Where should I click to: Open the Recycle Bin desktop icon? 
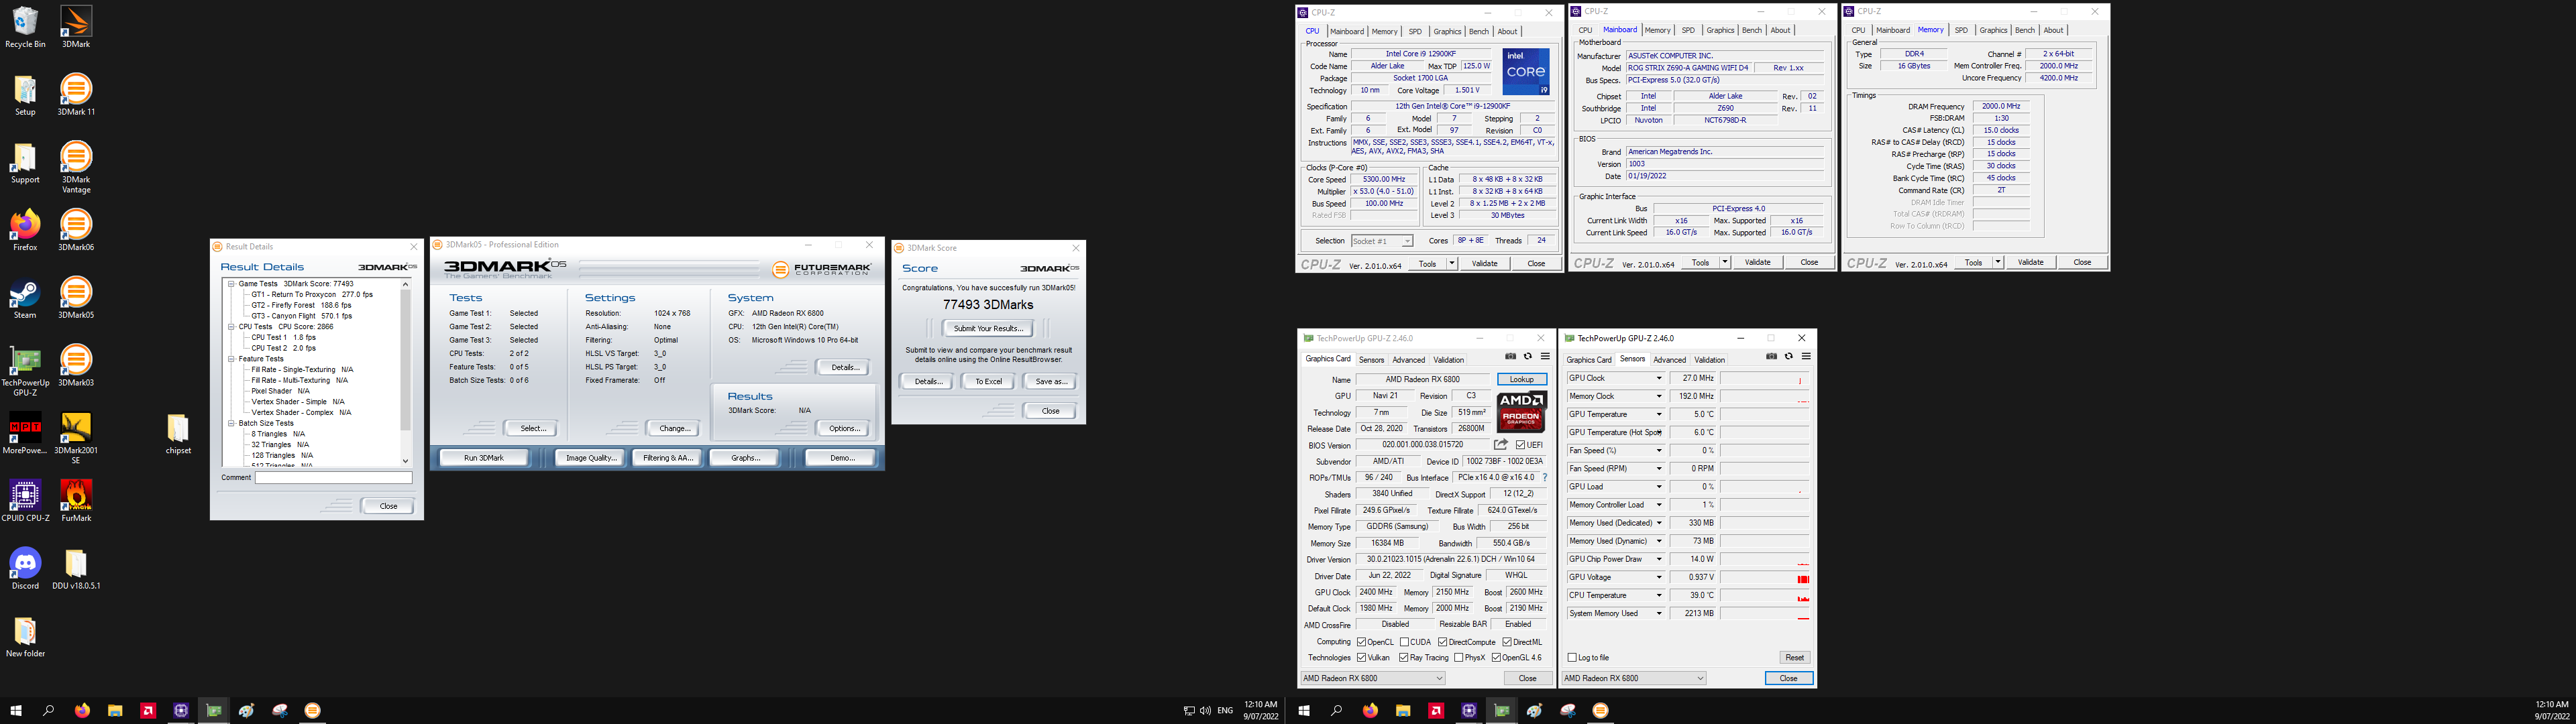pyautogui.click(x=25, y=27)
